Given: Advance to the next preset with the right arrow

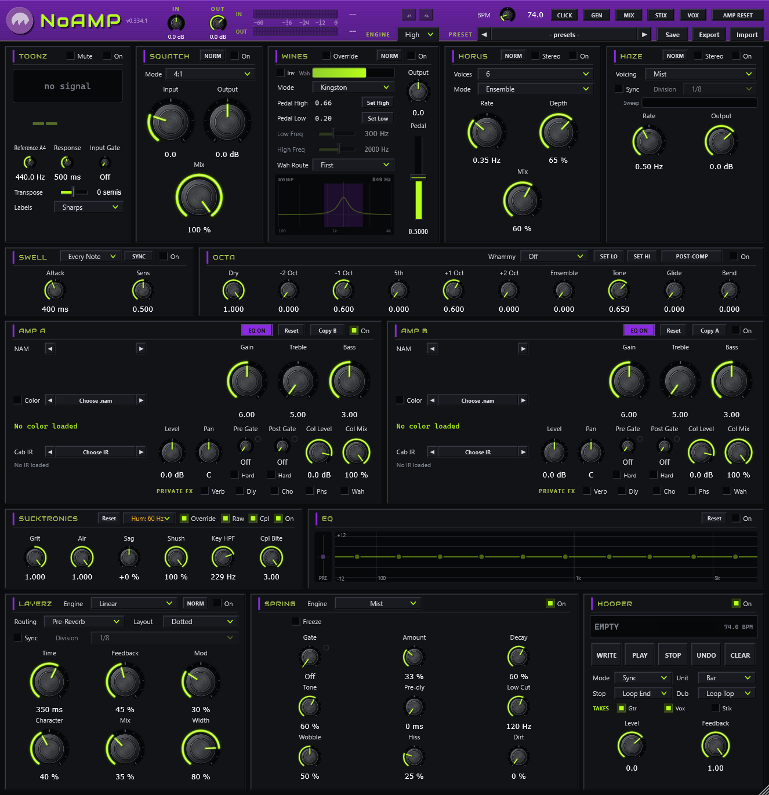Looking at the screenshot, I should click(x=644, y=35).
